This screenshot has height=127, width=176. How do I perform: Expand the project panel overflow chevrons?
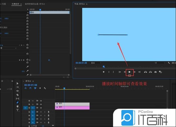pos(12,81)
